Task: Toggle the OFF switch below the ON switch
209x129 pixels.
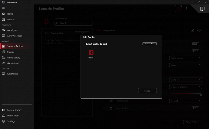Action: tap(196, 51)
